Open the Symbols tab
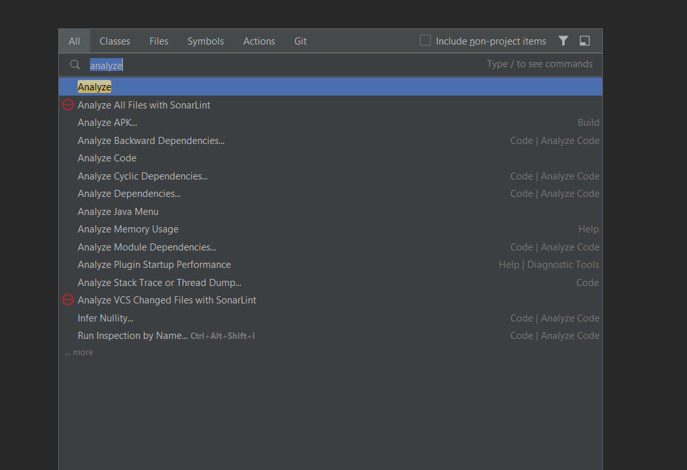This screenshot has height=470, width=687. [205, 40]
